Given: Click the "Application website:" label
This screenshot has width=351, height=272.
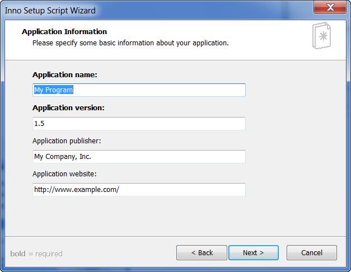Looking at the screenshot, I should [x=64, y=173].
